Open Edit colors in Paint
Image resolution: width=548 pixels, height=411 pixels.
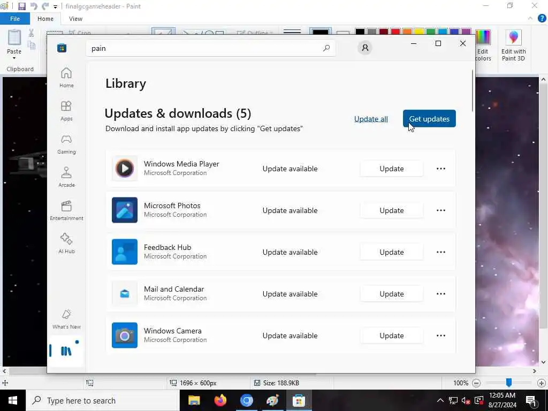[x=483, y=46]
